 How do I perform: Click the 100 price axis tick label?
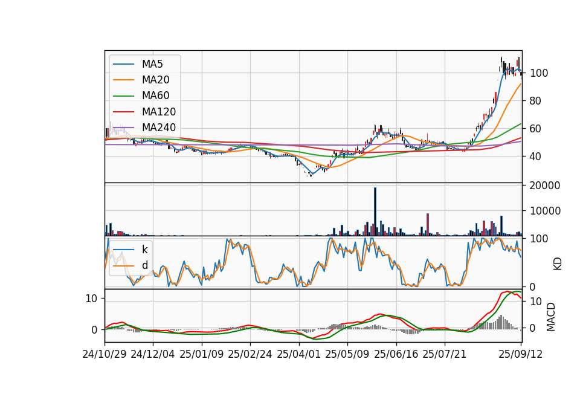539,73
